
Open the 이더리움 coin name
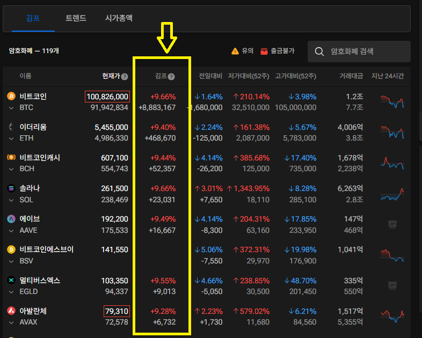pos(33,127)
